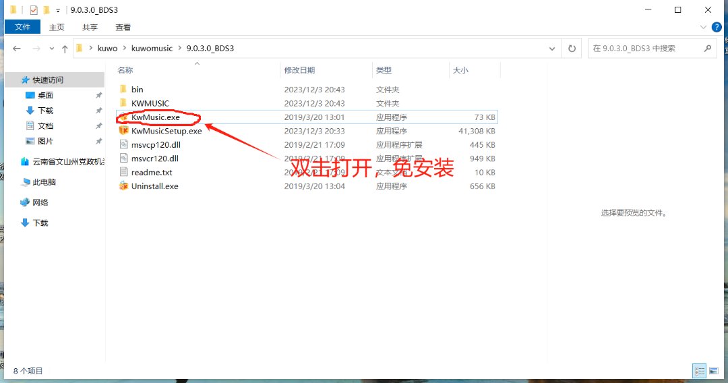The image size is (728, 383).
Task: Open the recent locations dropdown arrow
Action: [51, 49]
